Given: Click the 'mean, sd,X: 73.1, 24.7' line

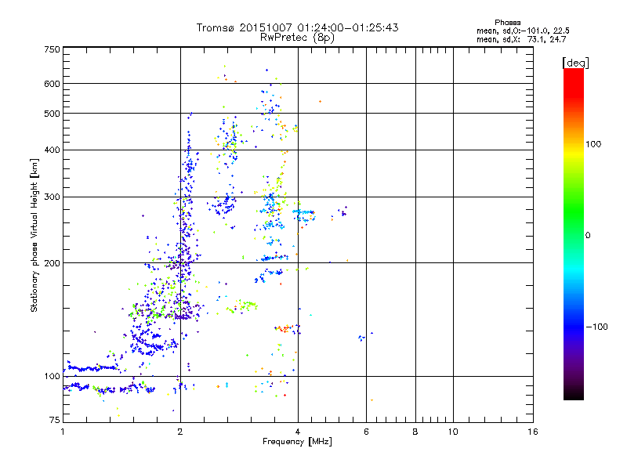Looking at the screenshot, I should click(521, 39).
